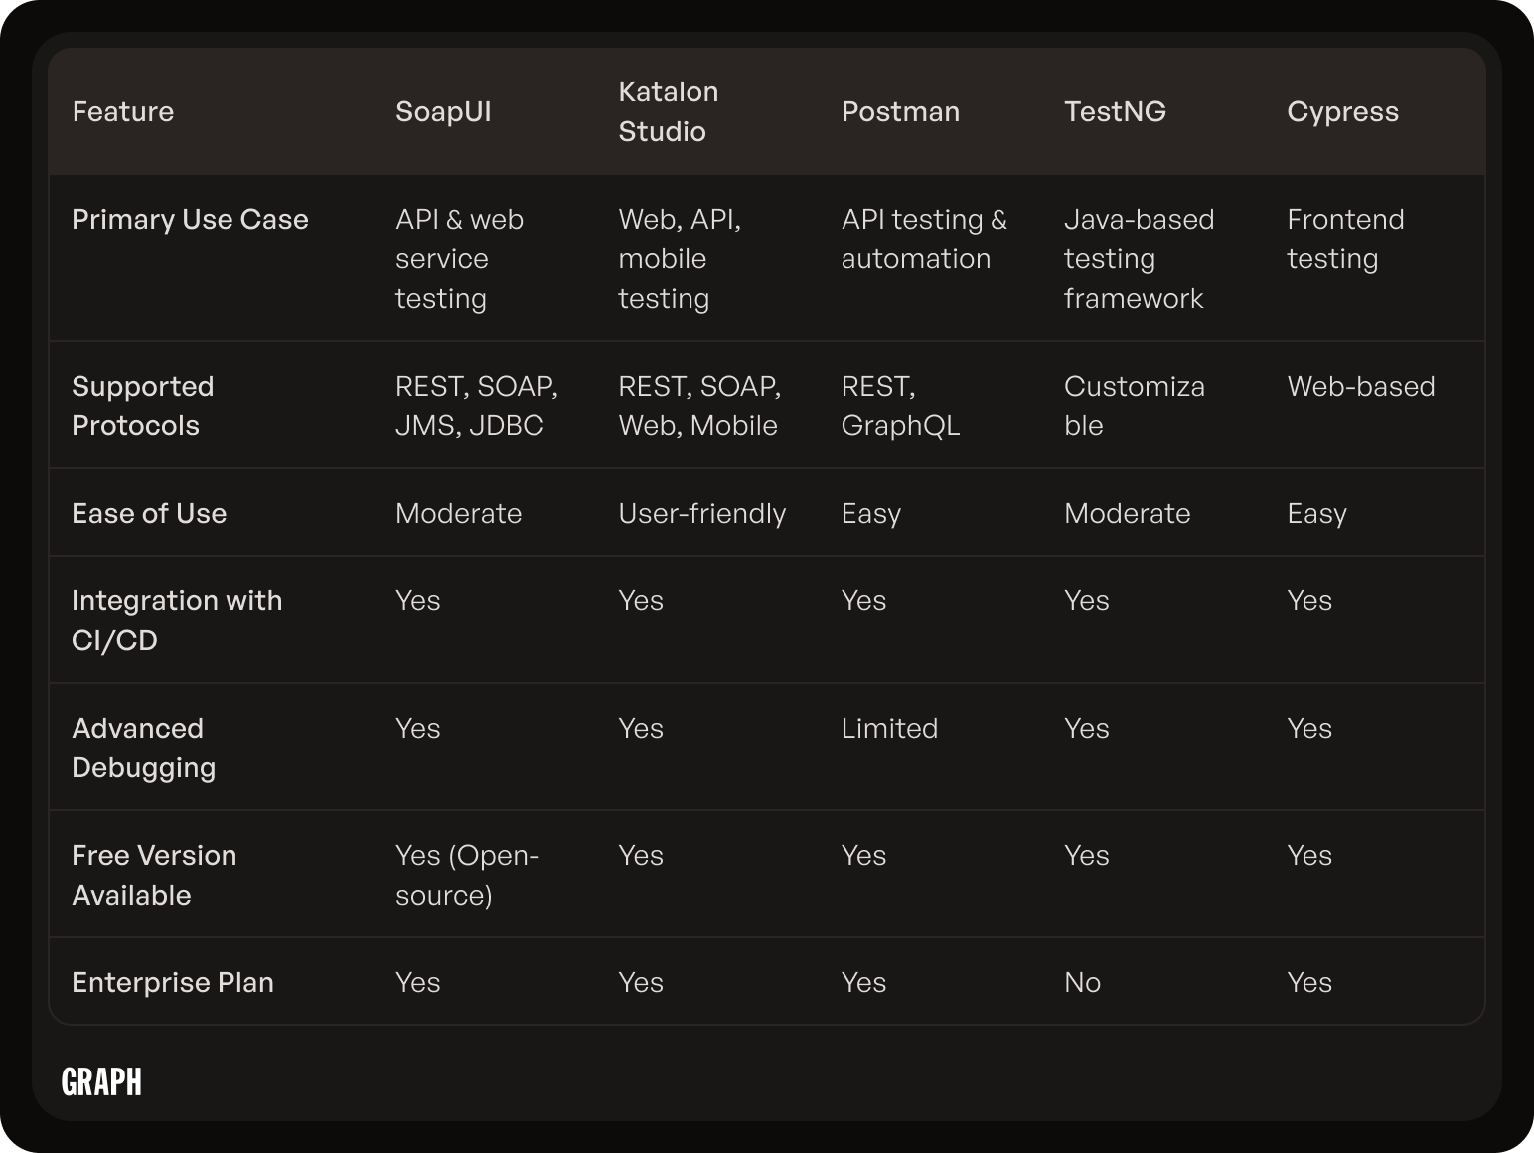Select the "Postman" column header
The image size is (1534, 1153).
point(900,111)
